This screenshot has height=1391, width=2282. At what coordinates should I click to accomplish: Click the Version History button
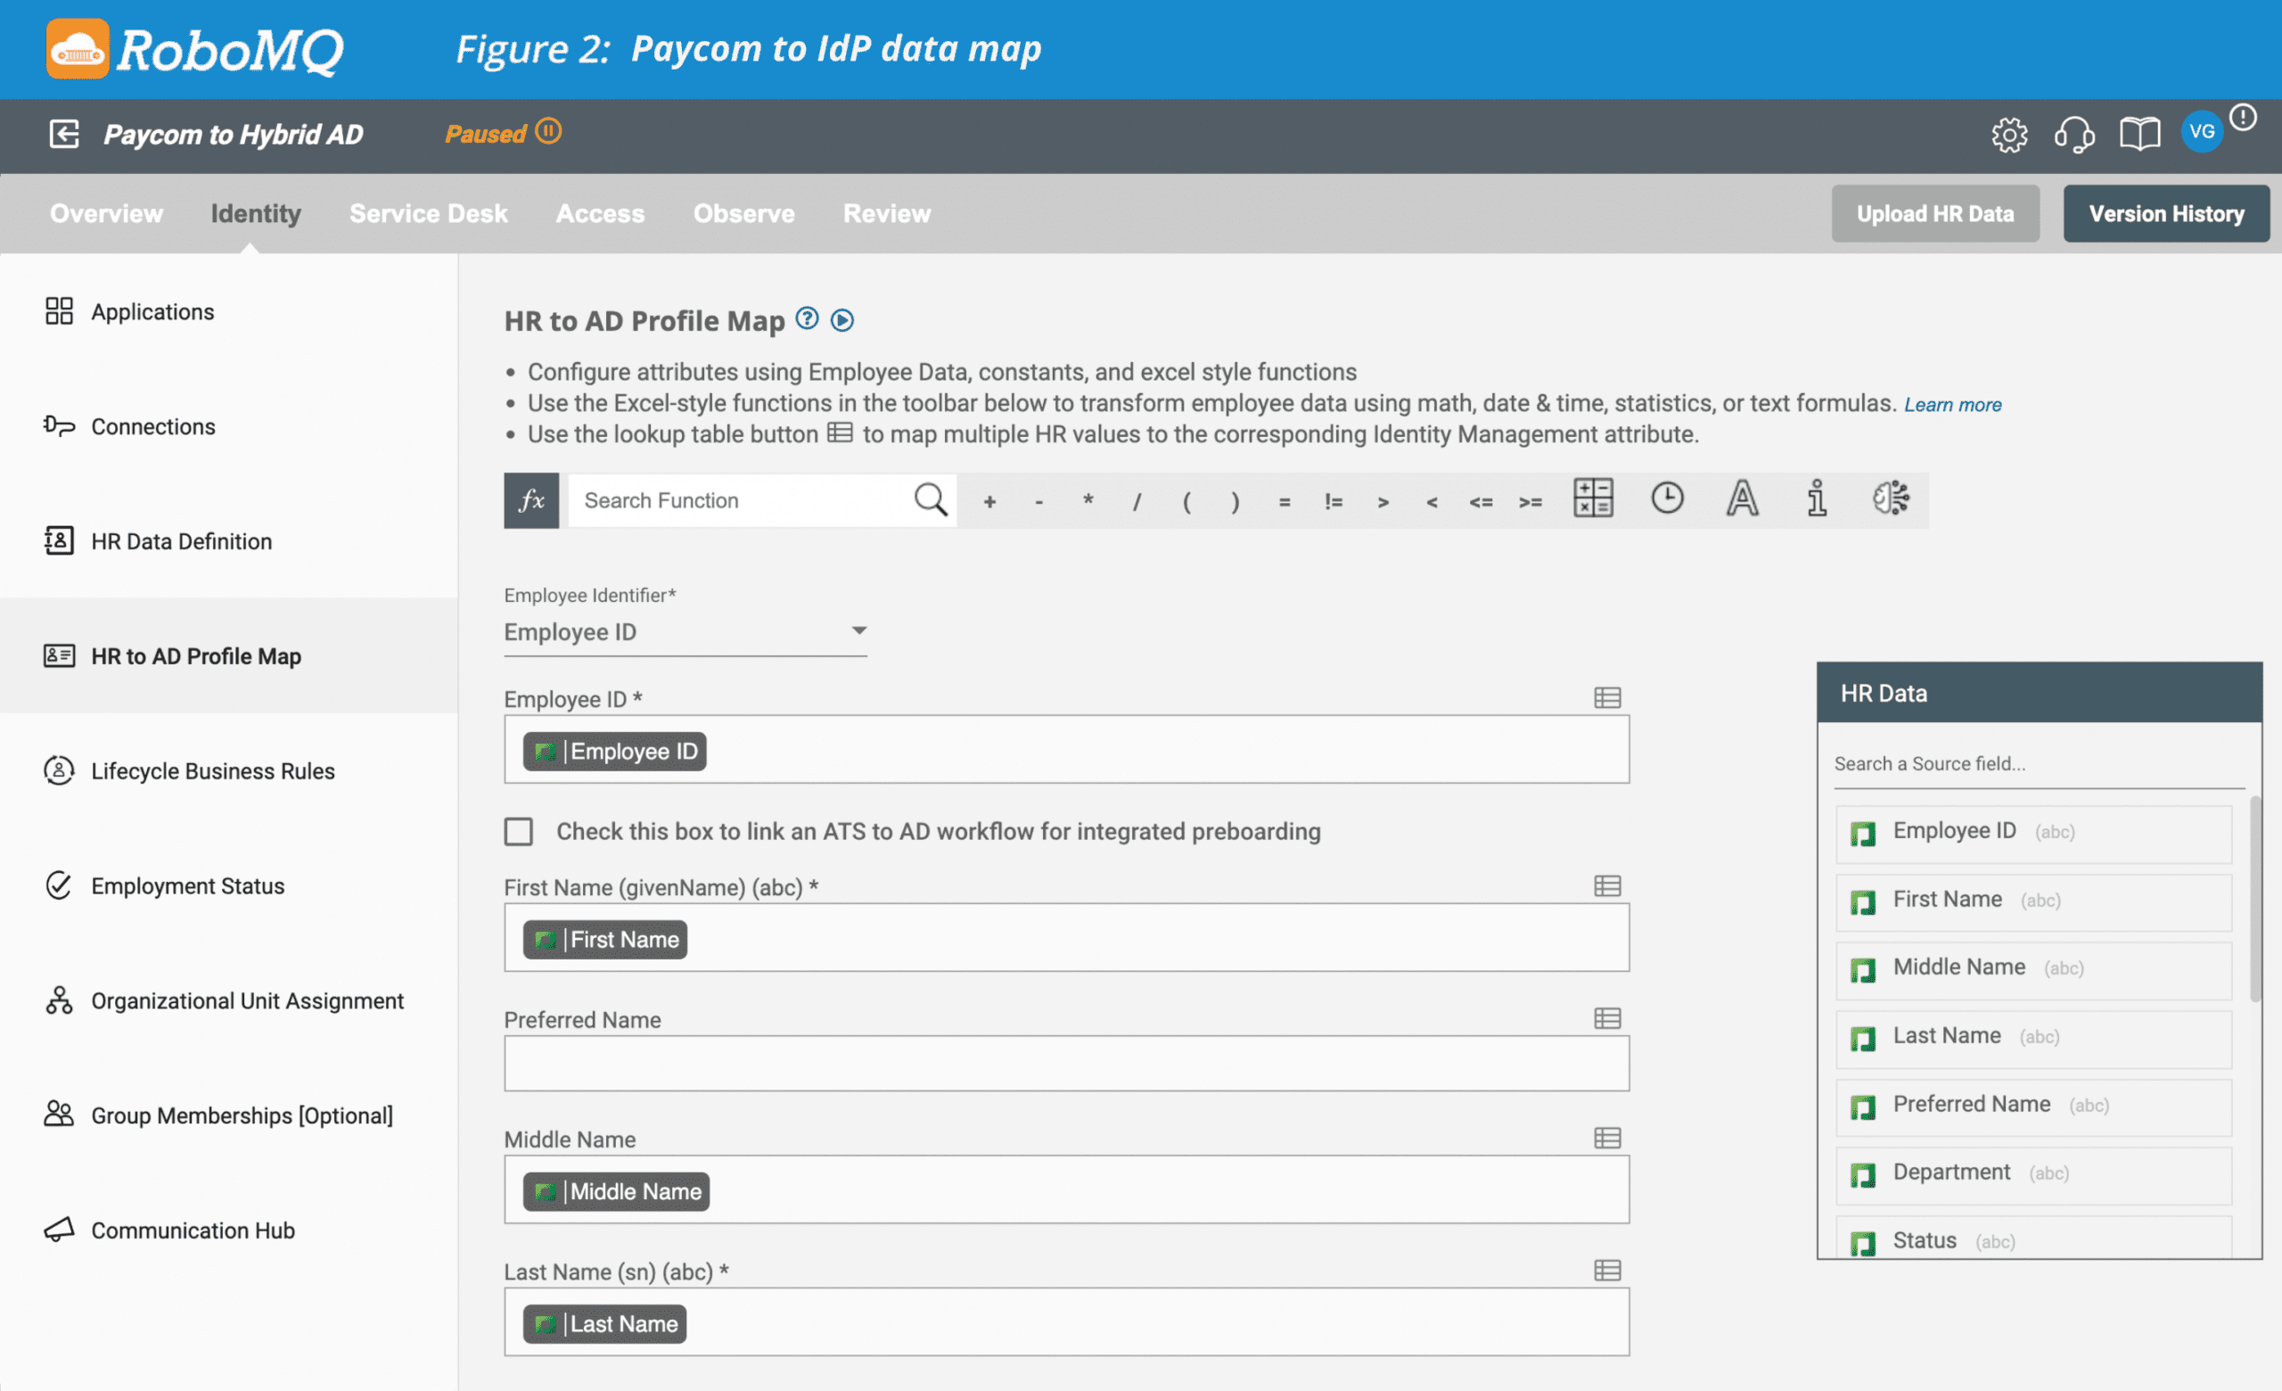pyautogui.click(x=2165, y=214)
